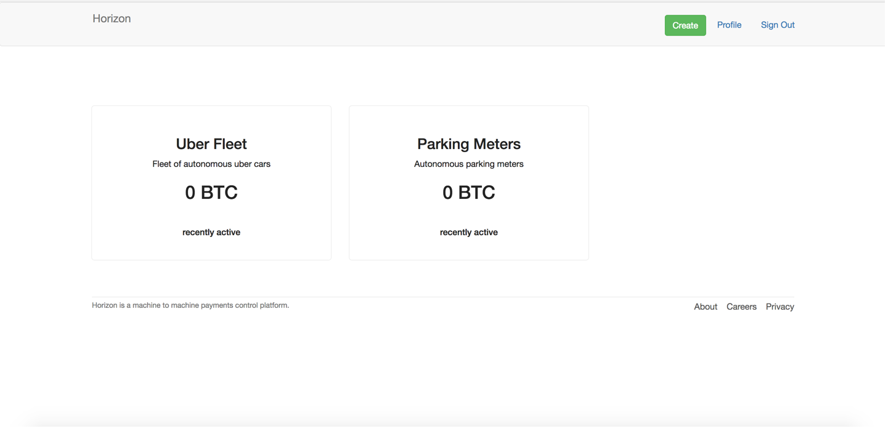888x431 pixels.
Task: Open the Parking Meters card title
Action: tap(470, 144)
